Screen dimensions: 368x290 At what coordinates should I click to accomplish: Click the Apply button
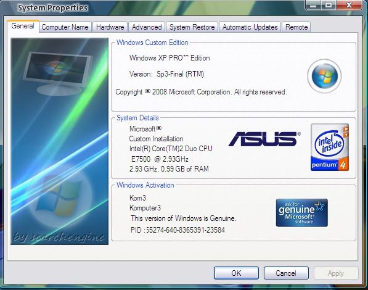click(x=336, y=273)
